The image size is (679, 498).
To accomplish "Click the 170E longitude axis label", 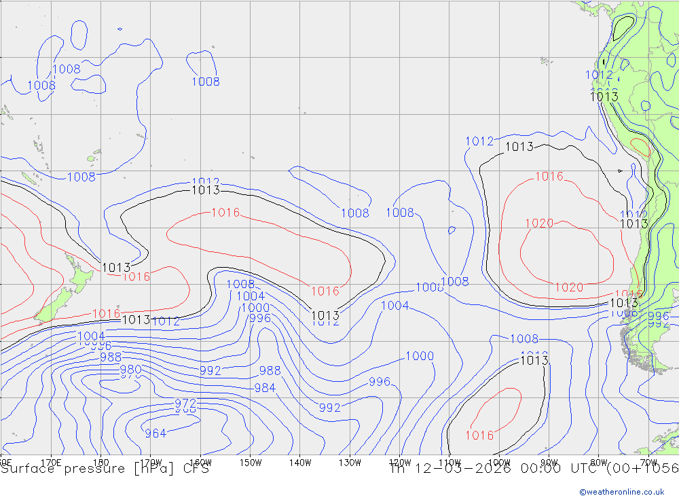I will click(51, 463).
